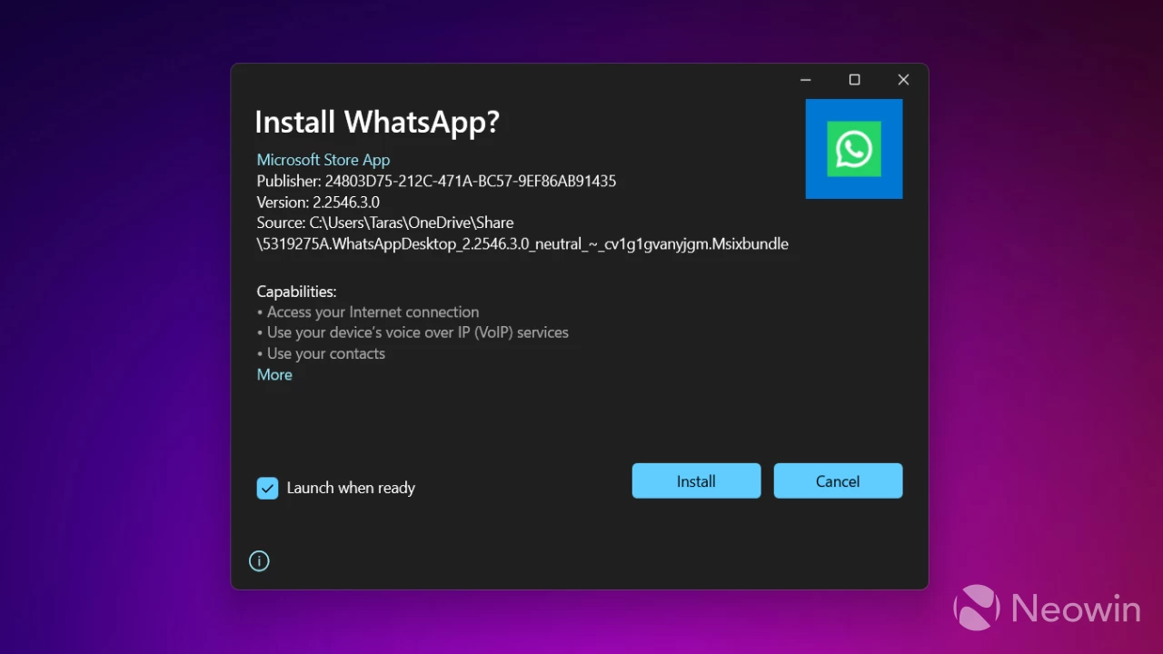Click the Launch when ready label

[351, 489]
